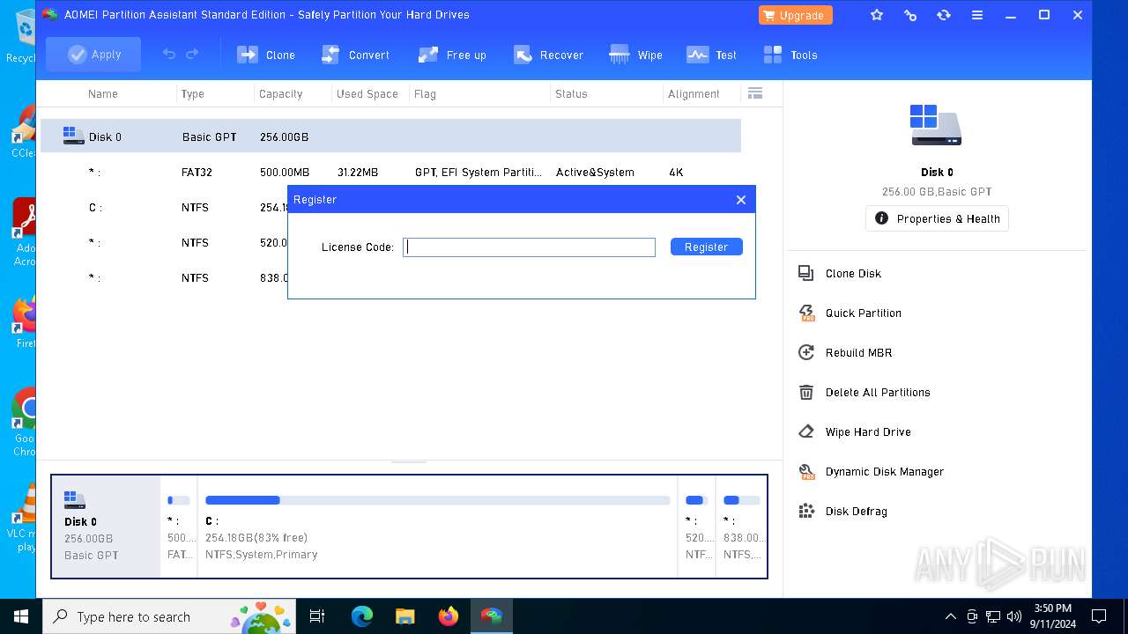Sort by Name column header
Viewport: 1128px width, 634px height.
[103, 94]
